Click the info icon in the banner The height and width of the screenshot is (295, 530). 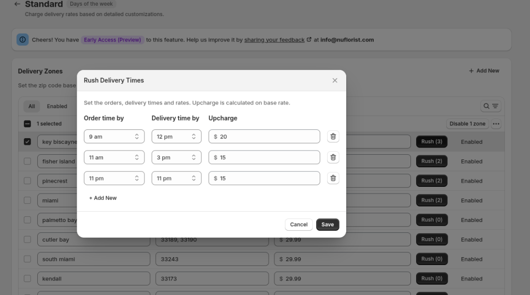pos(22,40)
